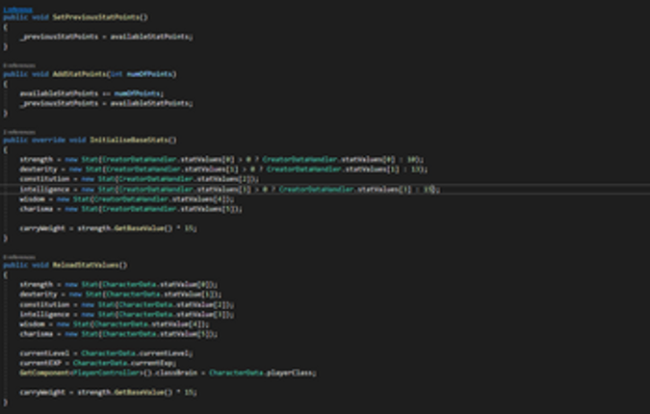This screenshot has height=414, width=650.
Task: Click 'strength' assignment using CharacterData.statValue[0]
Action: 118,284
